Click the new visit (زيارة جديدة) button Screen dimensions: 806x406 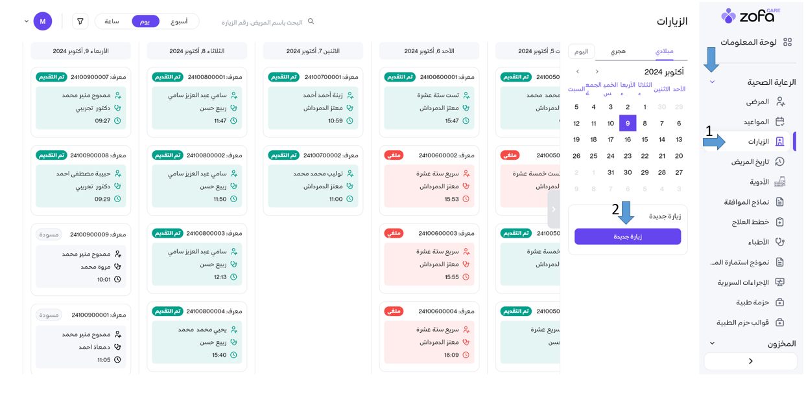pos(627,237)
